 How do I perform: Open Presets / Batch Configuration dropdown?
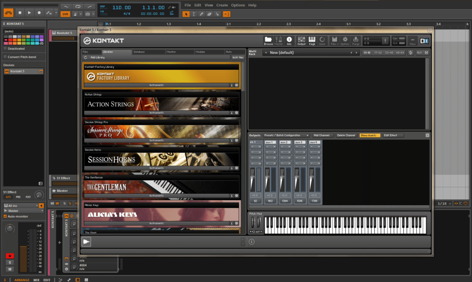[x=286, y=136]
